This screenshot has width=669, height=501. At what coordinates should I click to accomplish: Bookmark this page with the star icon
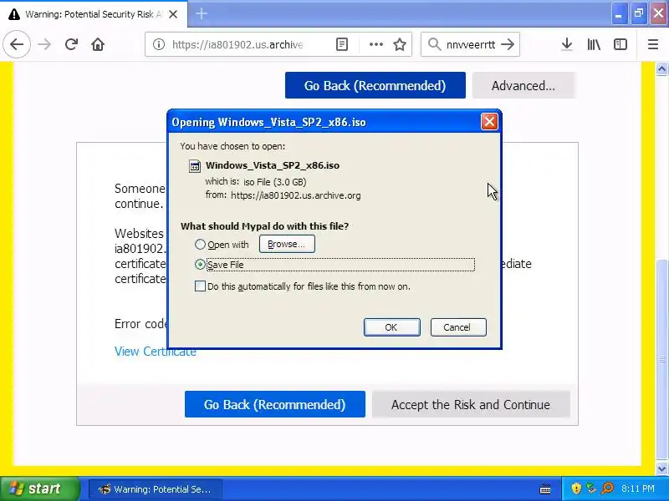[400, 44]
